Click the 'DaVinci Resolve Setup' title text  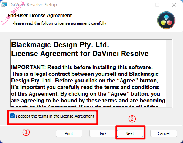[x=33, y=5]
